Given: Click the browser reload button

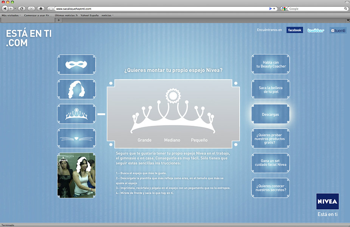Looking at the screenshot, I should [22, 8].
